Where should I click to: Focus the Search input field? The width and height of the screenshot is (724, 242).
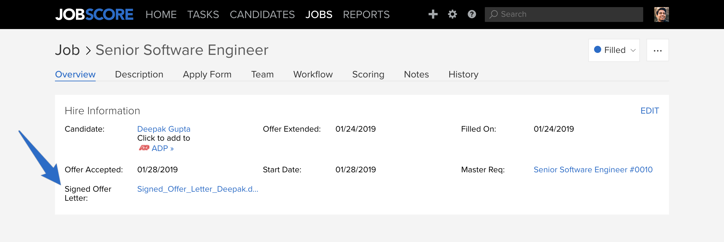[x=564, y=15]
